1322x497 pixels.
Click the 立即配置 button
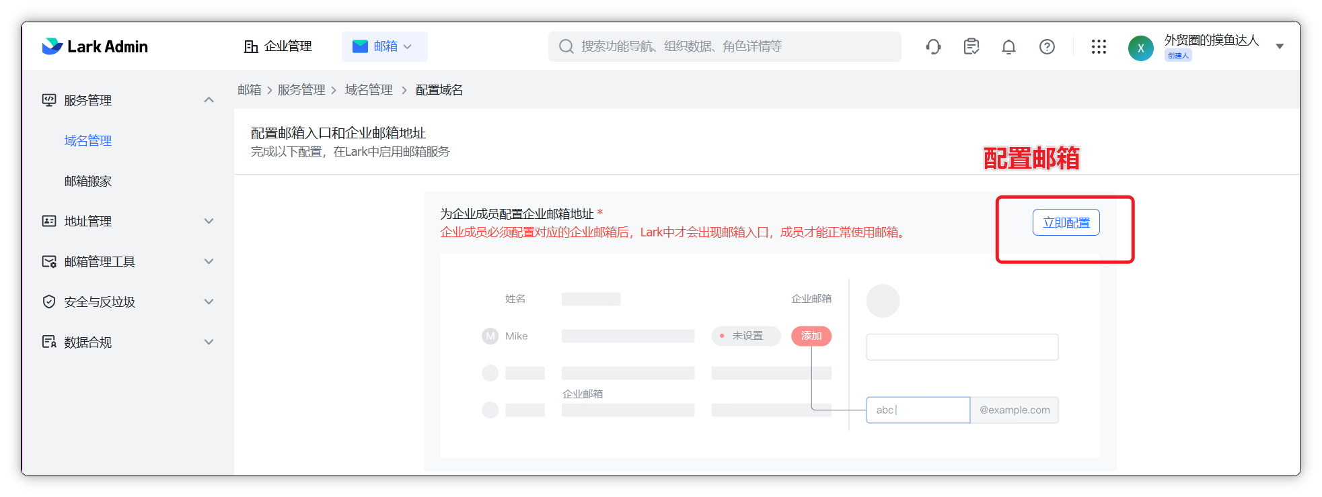click(x=1066, y=223)
